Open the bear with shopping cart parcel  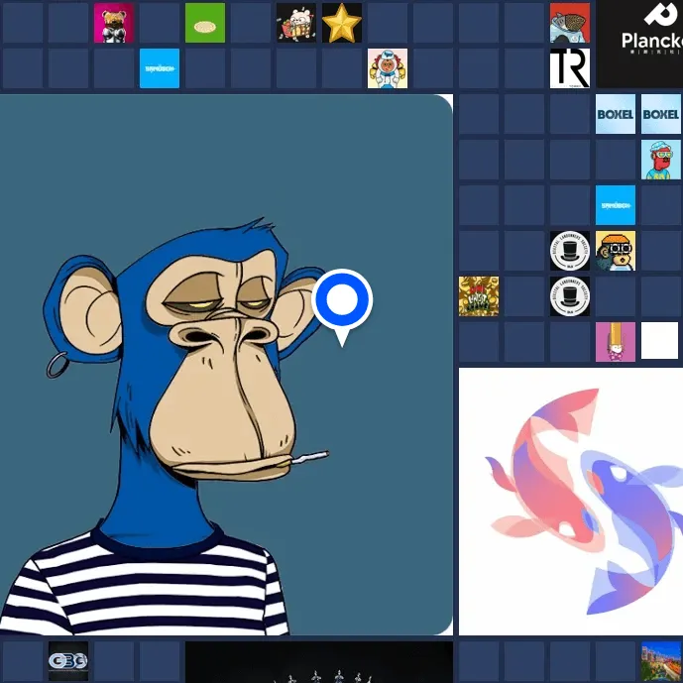pyautogui.click(x=296, y=23)
